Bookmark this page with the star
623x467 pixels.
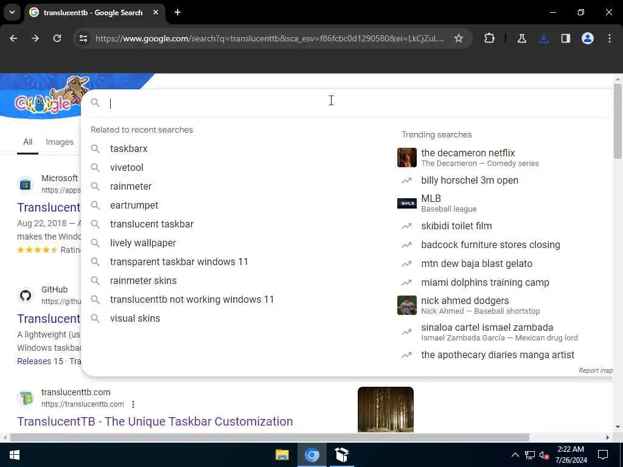pos(459,38)
